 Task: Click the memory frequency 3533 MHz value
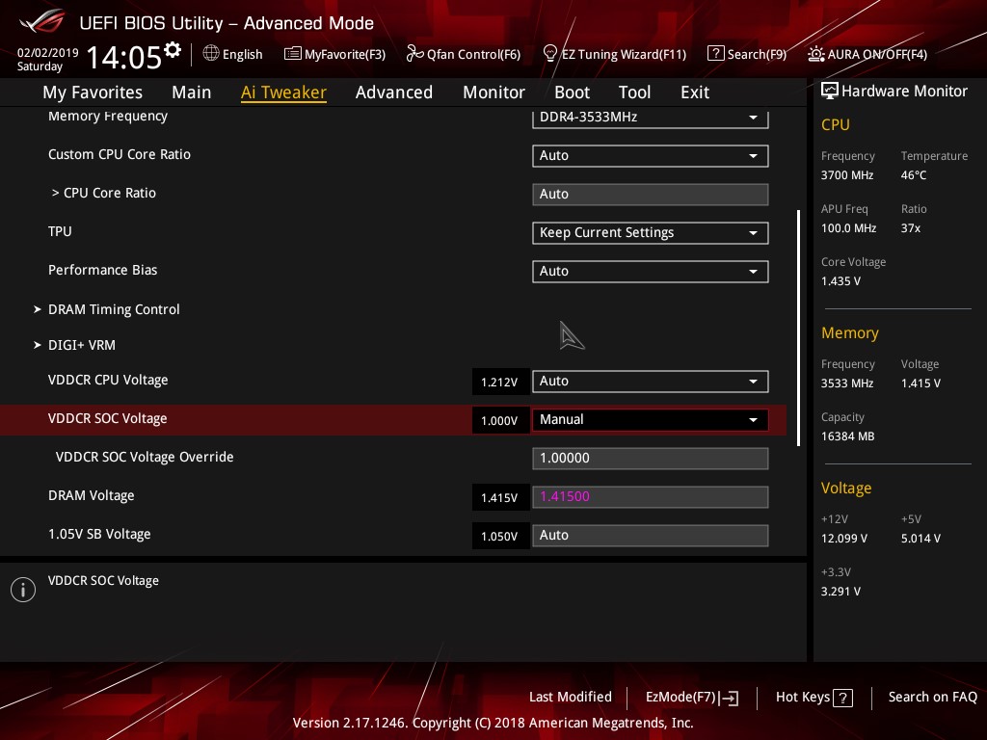[x=847, y=383]
